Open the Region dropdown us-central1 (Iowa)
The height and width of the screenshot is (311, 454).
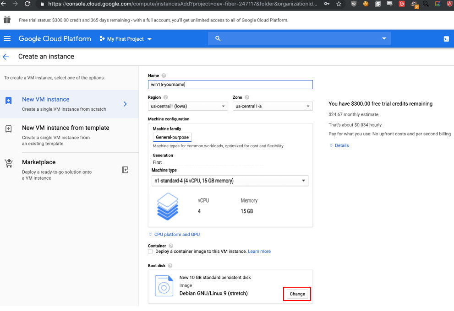click(188, 106)
